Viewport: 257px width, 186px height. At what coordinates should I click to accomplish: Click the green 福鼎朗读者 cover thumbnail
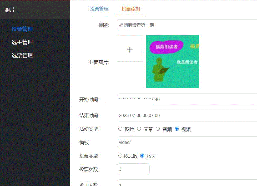pos(172,61)
